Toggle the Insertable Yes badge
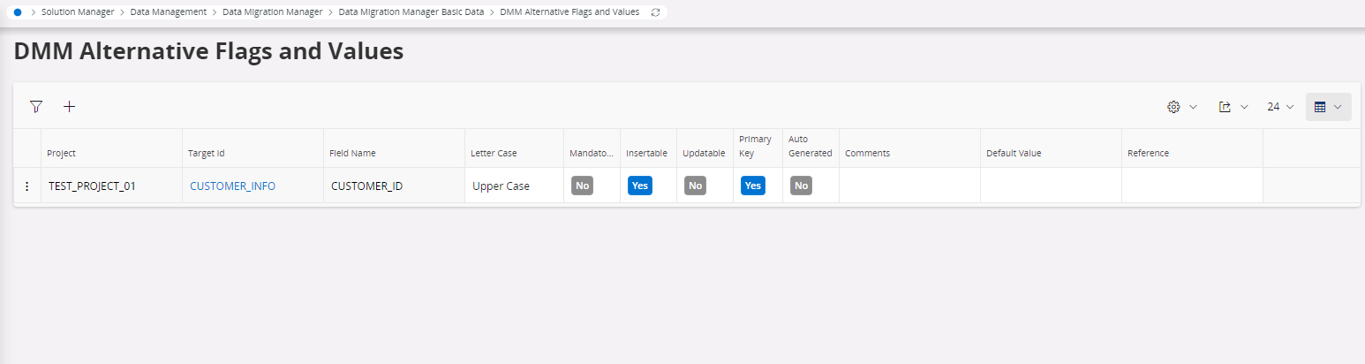This screenshot has width=1365, height=364. 640,186
